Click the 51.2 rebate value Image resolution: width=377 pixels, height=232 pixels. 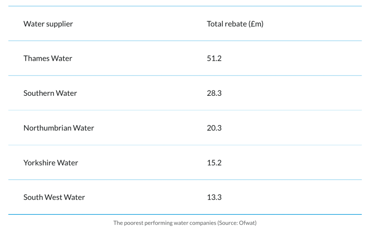214,58
